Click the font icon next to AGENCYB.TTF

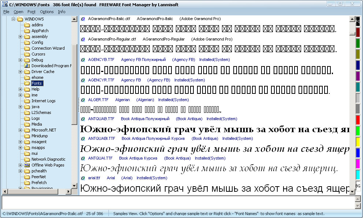(83, 60)
